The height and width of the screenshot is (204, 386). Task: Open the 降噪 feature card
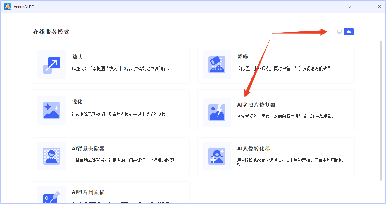(x=276, y=65)
